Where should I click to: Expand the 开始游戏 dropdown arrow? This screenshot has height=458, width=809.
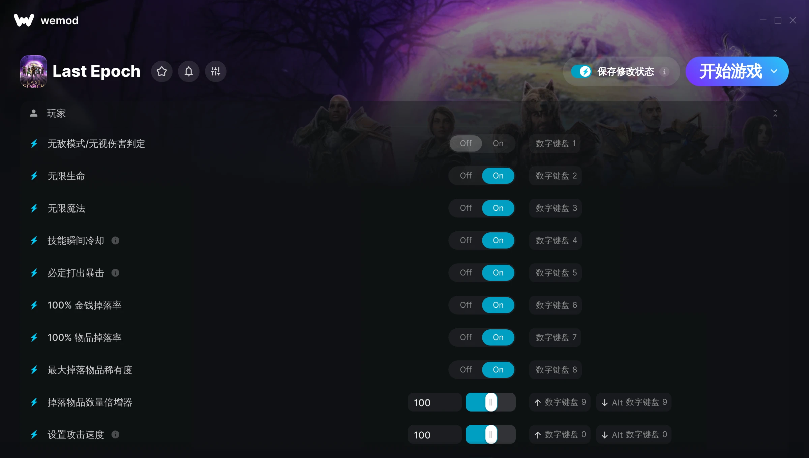click(x=774, y=71)
